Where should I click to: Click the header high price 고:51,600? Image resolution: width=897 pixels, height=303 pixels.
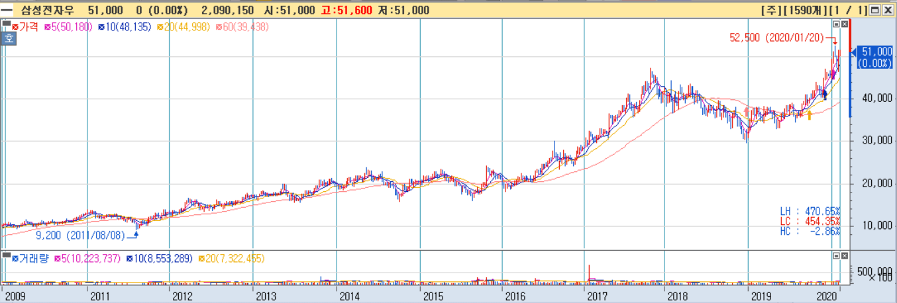pyautogui.click(x=346, y=10)
